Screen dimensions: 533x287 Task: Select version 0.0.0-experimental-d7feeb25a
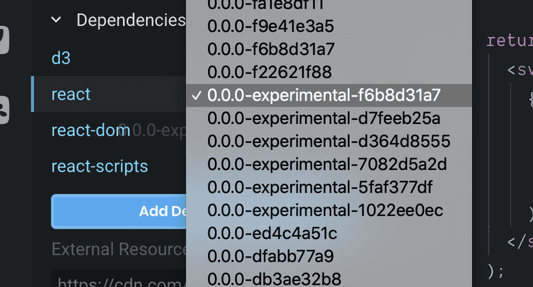[x=323, y=118]
